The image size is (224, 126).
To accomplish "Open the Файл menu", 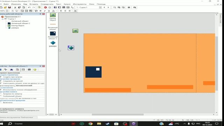I will [x=6, y=4].
